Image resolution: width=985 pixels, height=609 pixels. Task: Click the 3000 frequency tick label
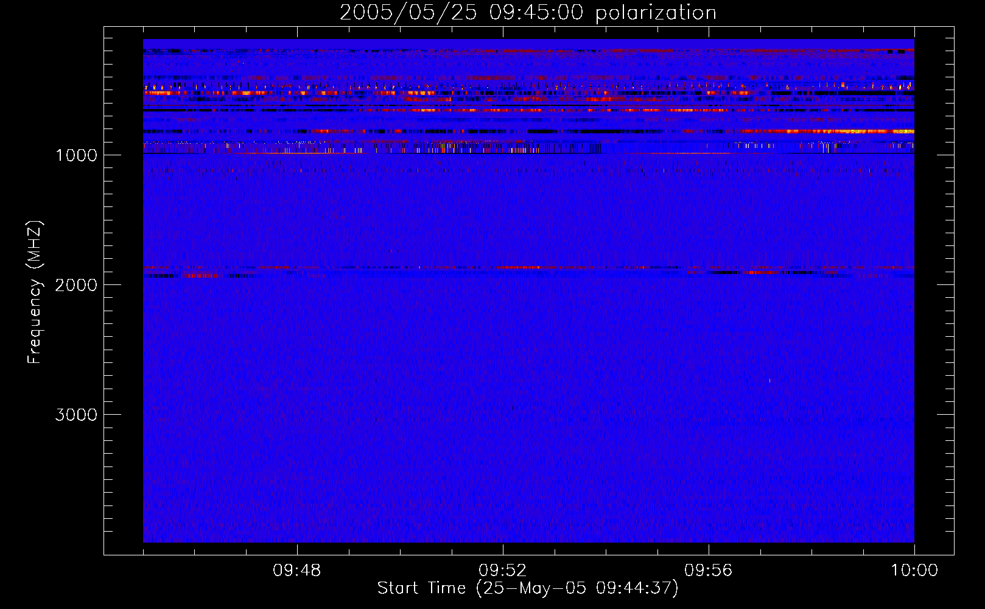pos(76,415)
